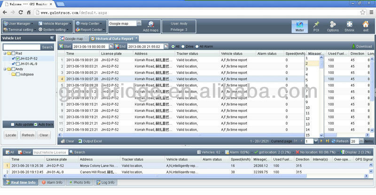376x195 pixels.
Task: Click horizontal scrollbar in real-time panel
Action: (156, 176)
